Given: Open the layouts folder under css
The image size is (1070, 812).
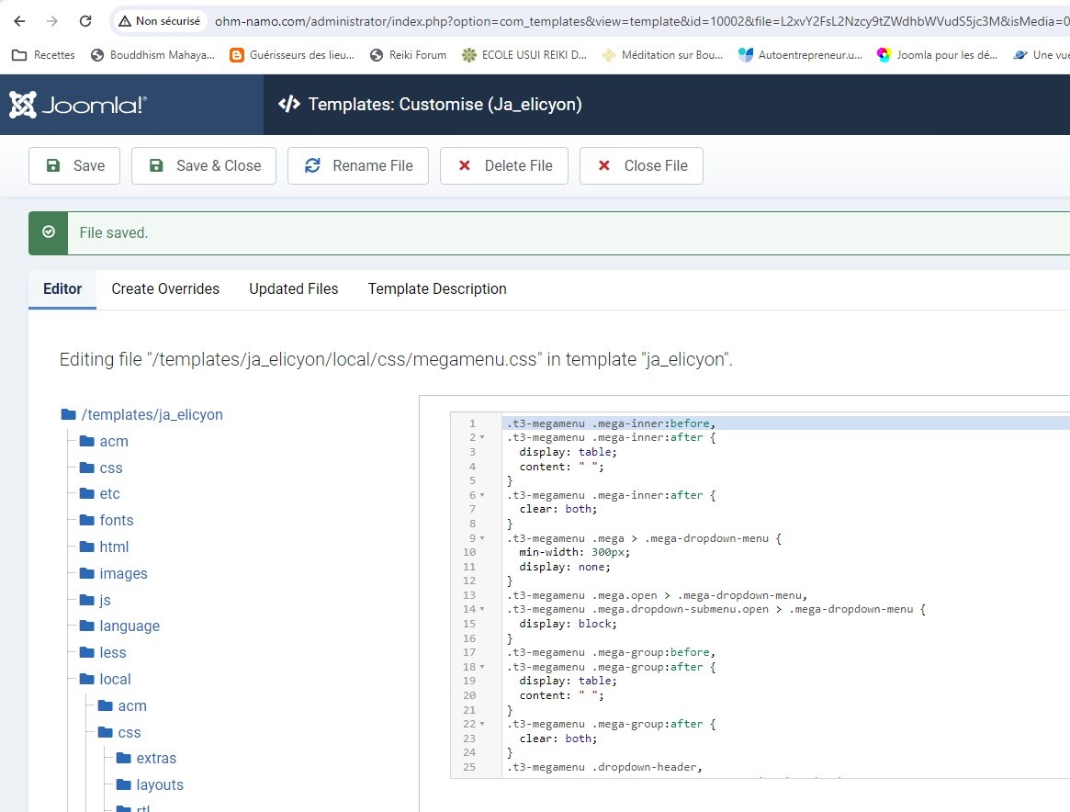Looking at the screenshot, I should click(x=160, y=784).
